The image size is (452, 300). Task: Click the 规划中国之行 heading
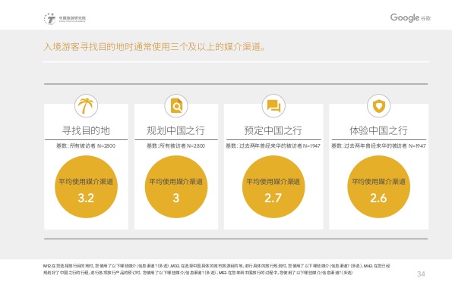point(175,130)
